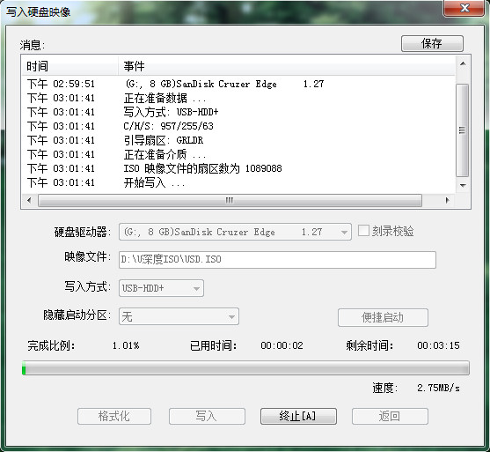Click the down arrow of the log's vertical scrollbar
Image resolution: width=490 pixels, height=452 pixels.
(x=463, y=185)
